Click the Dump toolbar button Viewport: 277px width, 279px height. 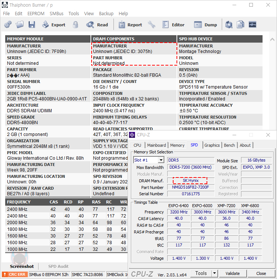point(205,25)
